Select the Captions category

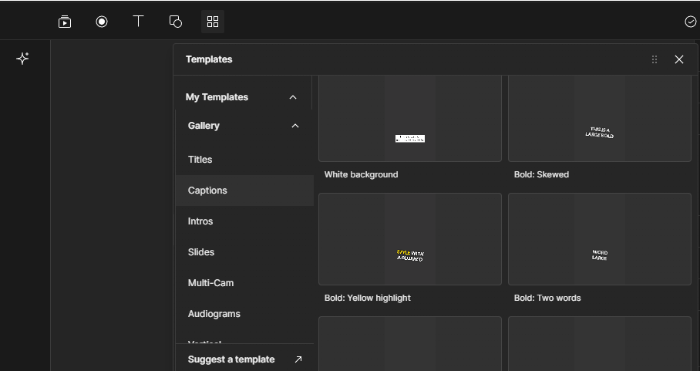tap(244, 191)
